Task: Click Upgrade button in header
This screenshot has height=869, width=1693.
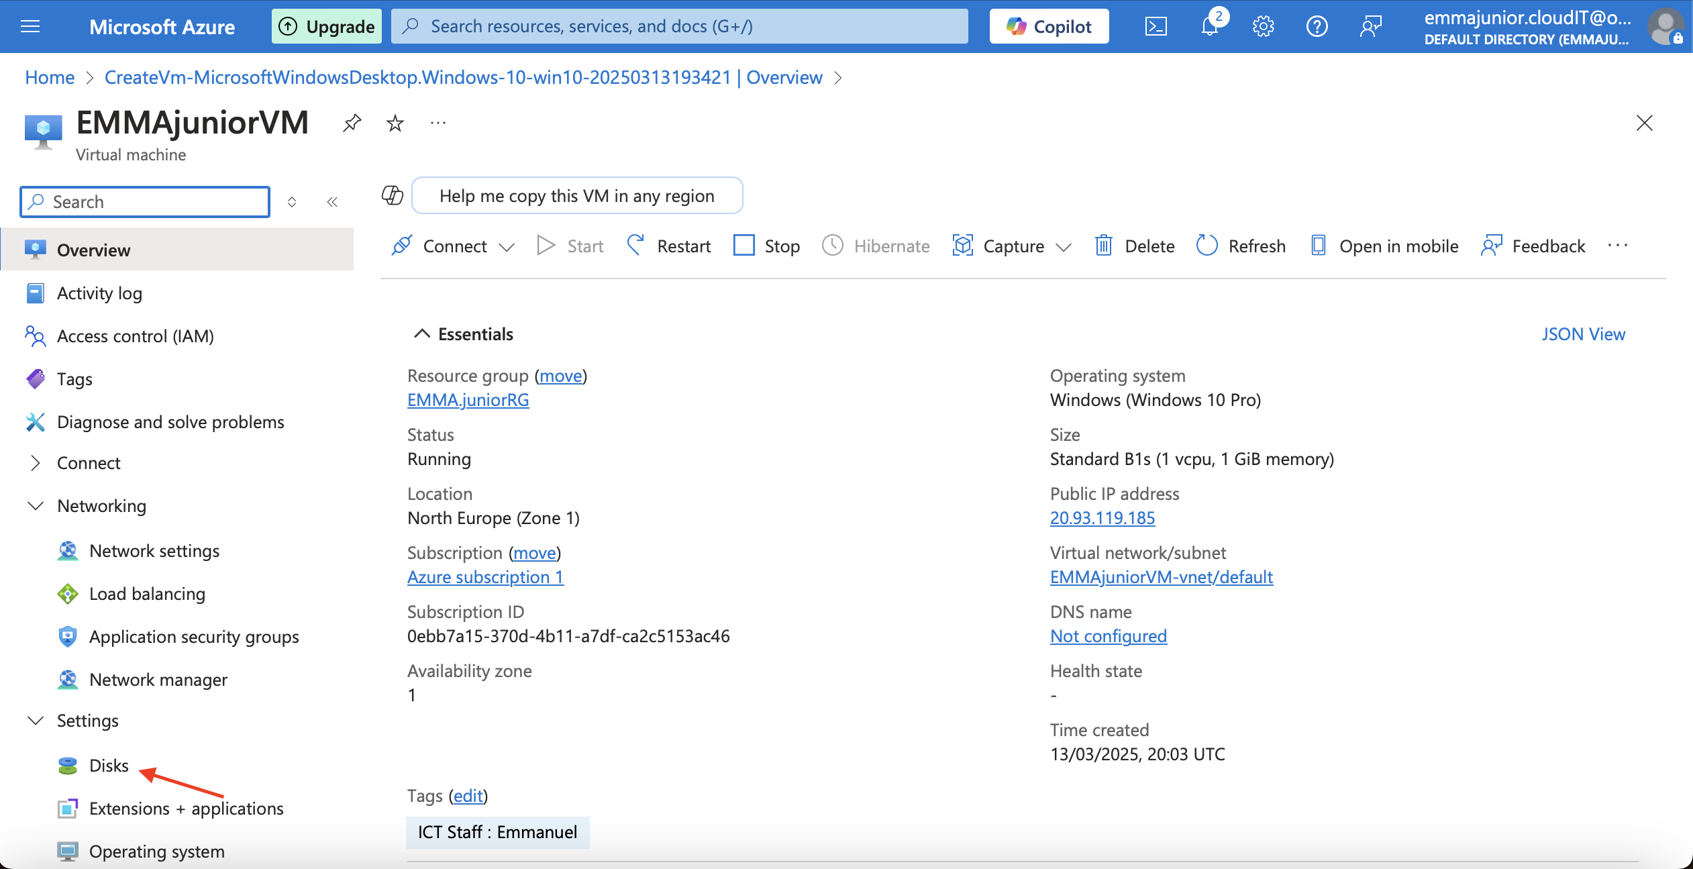Action: 327,26
